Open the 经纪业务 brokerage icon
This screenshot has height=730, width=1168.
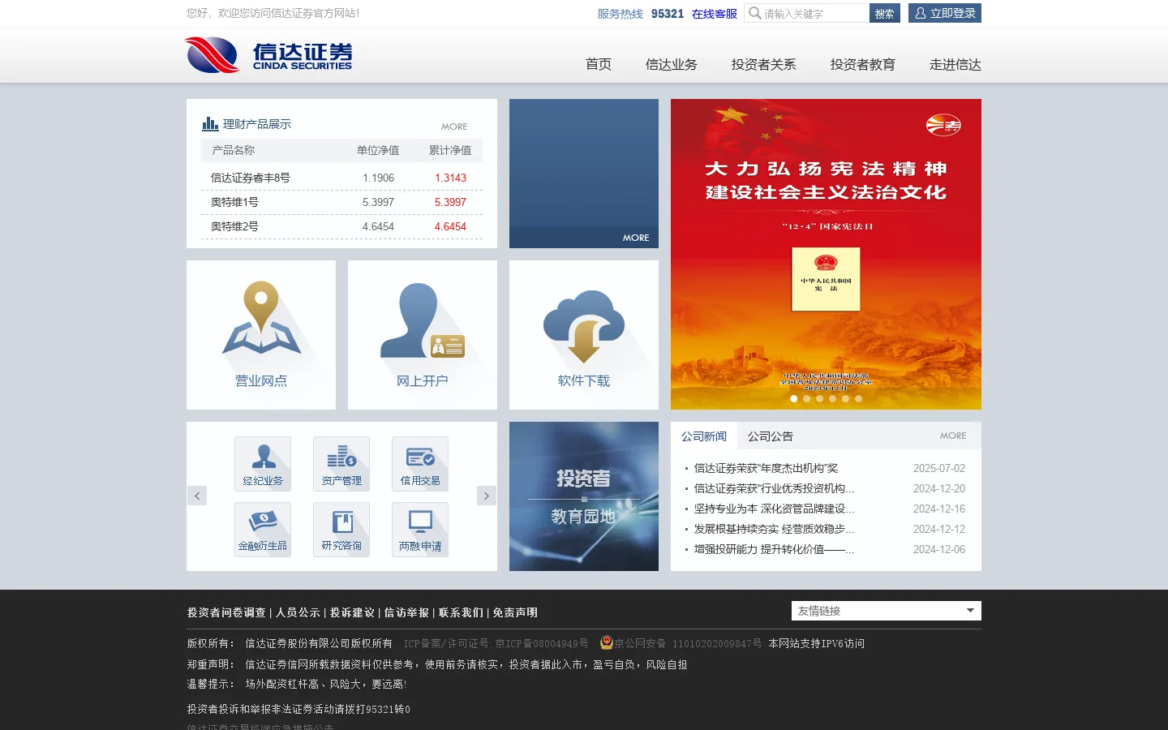pyautogui.click(x=263, y=463)
